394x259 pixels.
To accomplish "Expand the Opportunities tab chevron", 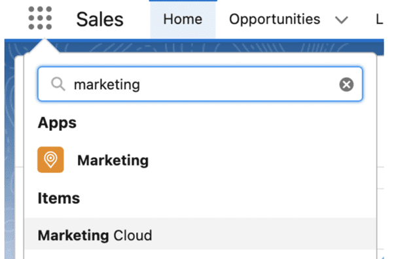I will pos(342,20).
